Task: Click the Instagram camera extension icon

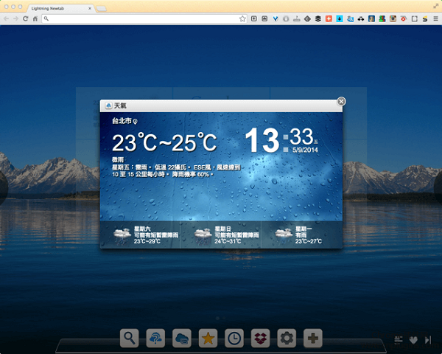Action: pyautogui.click(x=393, y=18)
